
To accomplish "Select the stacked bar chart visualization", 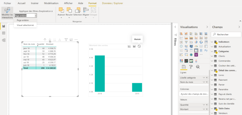I will (x=181, y=34).
